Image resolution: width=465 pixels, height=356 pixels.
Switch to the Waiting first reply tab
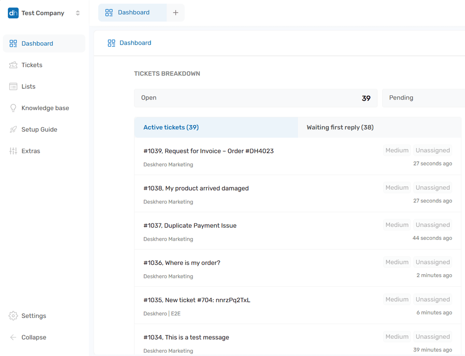click(339, 127)
